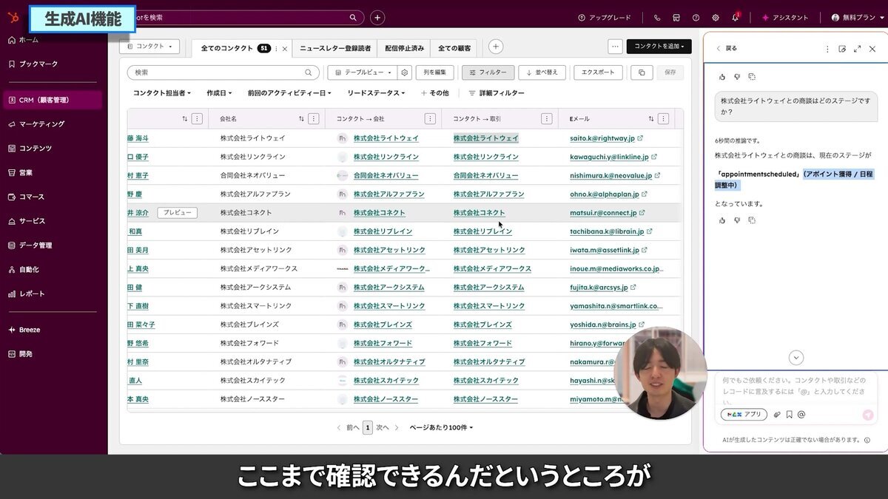888x499 pixels.
Task: Click the @ mention icon in chat input
Action: point(801,414)
